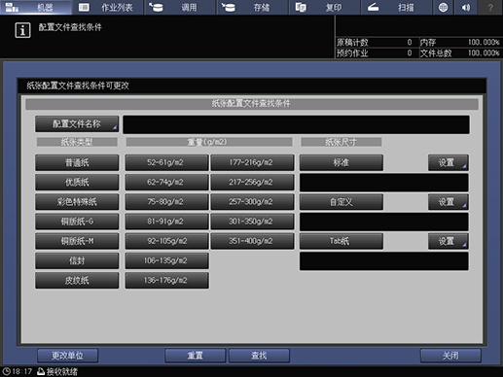503x377 pixels.
Task: Click the 接收就绪 status icon
Action: click(41, 371)
